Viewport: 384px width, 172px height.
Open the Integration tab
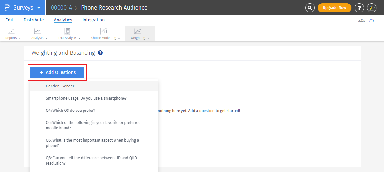click(93, 20)
